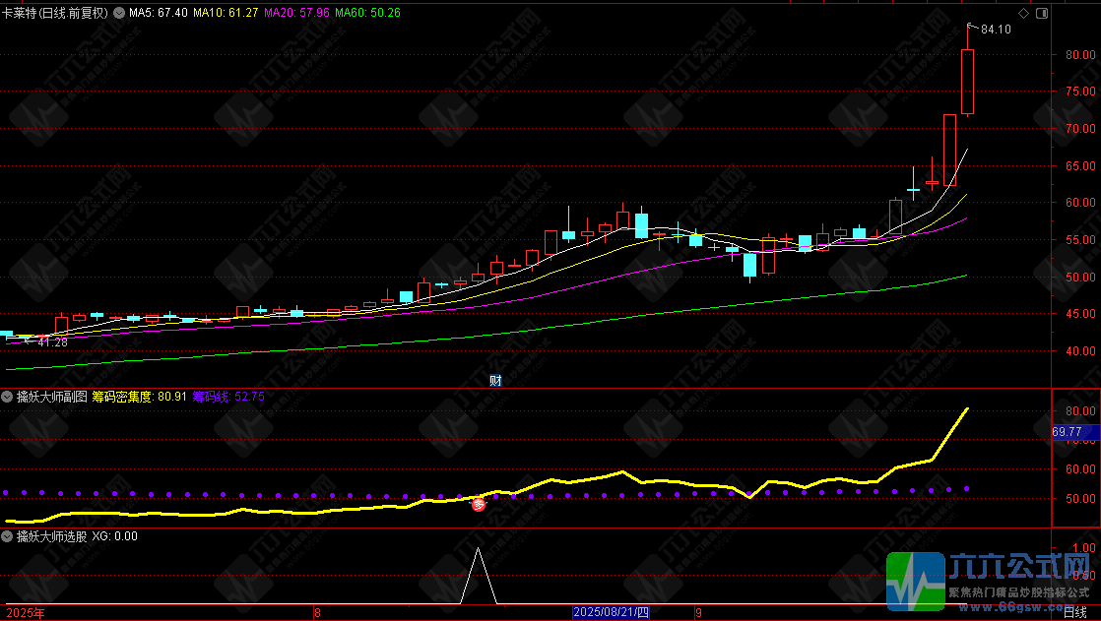Select the MA5: 67.40 label
This screenshot has width=1101, height=621.
[159, 13]
